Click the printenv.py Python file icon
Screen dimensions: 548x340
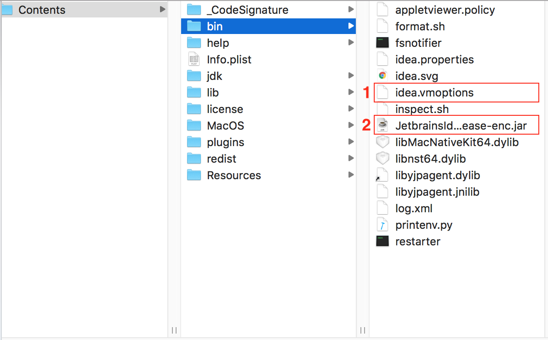coord(382,225)
